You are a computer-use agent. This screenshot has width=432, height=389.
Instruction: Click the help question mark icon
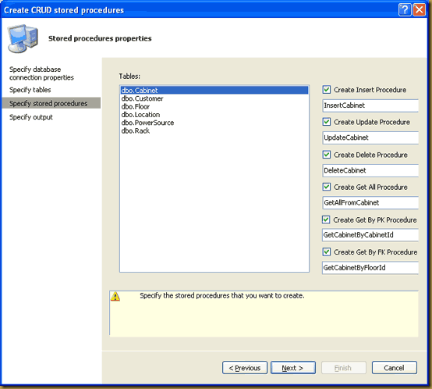pyautogui.click(x=405, y=10)
